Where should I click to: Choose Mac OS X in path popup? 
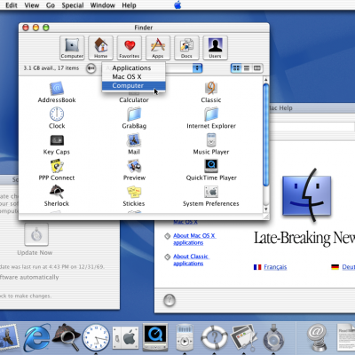(x=133, y=77)
